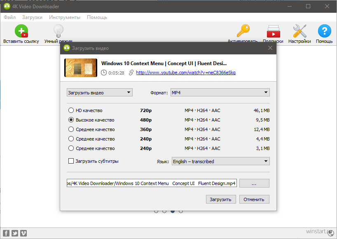Click the Отменить button
The height and width of the screenshot is (239, 337).
coord(254,199)
